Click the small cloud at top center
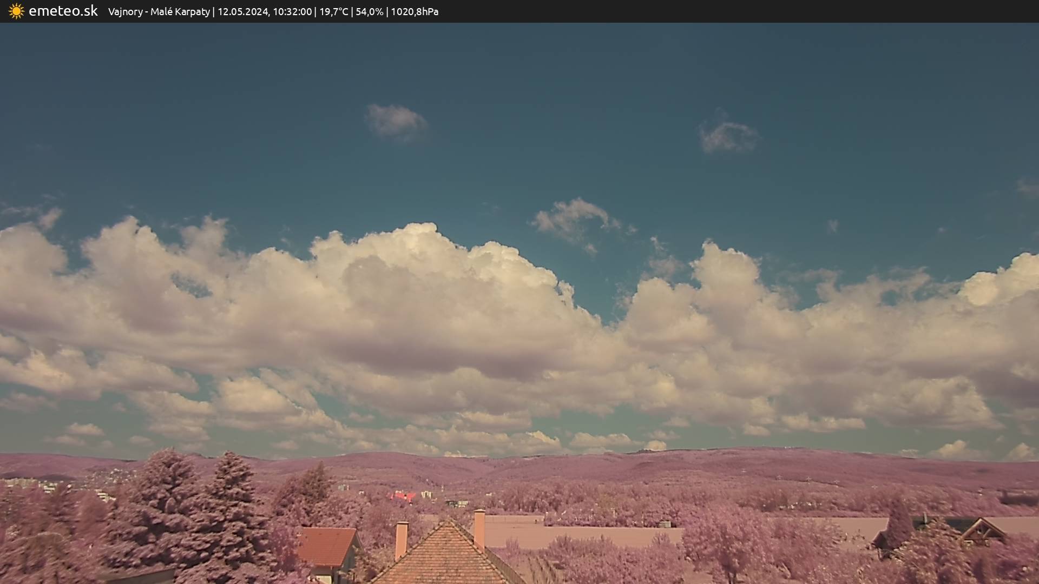 tap(396, 121)
